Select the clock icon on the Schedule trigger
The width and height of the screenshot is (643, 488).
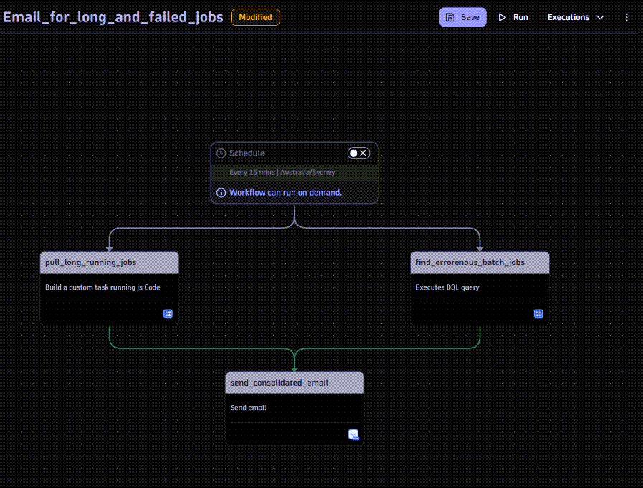(221, 153)
